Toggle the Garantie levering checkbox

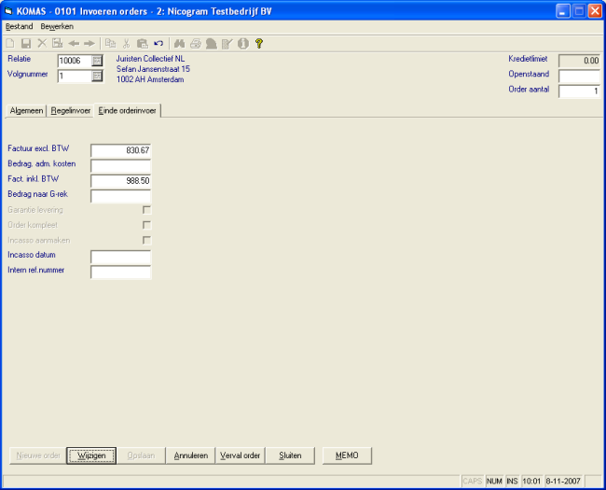pos(147,210)
